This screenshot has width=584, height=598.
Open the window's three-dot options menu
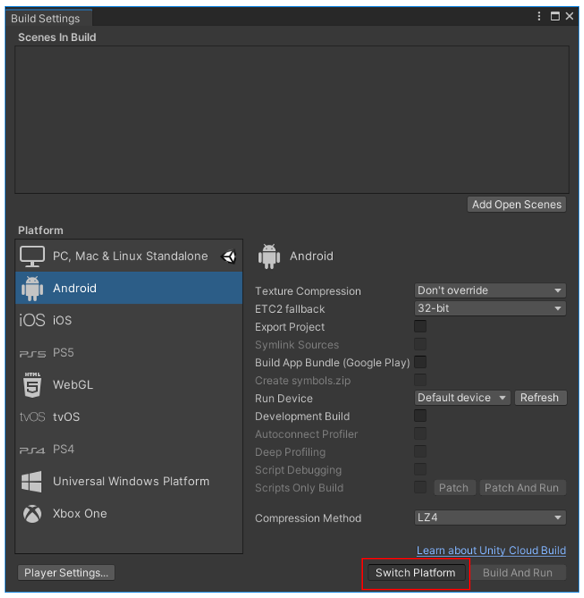[x=540, y=16]
